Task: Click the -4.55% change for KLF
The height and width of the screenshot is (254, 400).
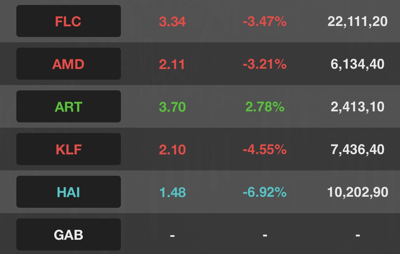Action: 265,150
